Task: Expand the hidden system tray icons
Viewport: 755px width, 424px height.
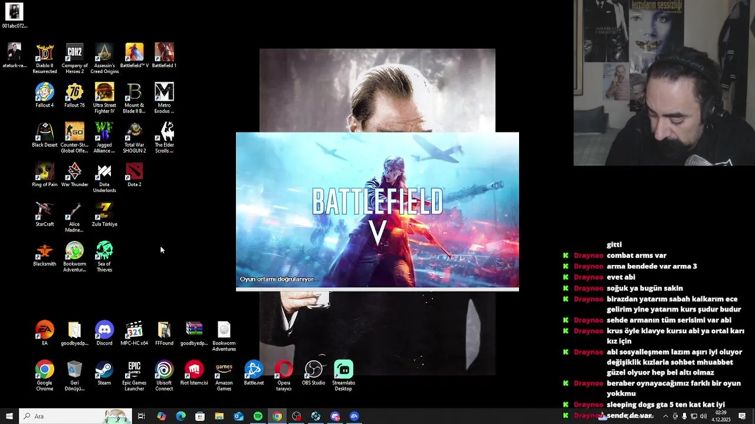Action: click(x=666, y=416)
